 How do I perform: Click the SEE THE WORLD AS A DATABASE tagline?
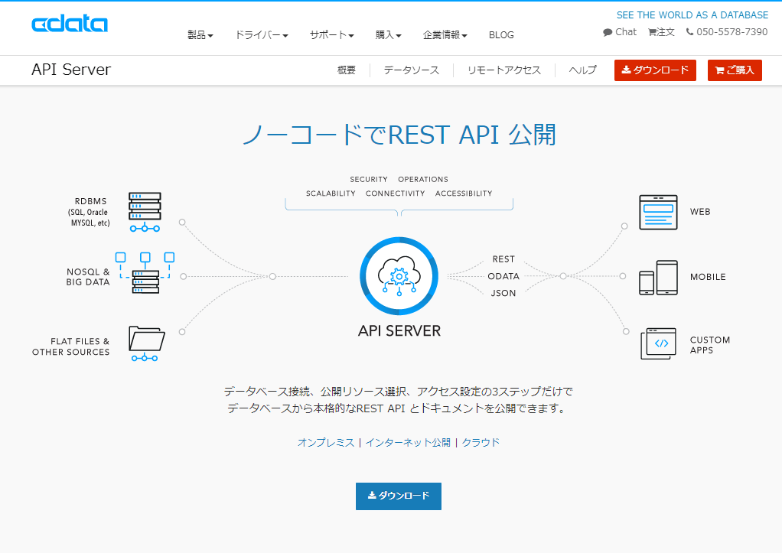[x=692, y=15]
